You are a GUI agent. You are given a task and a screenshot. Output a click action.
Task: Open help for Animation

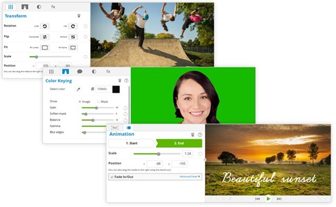200,134
